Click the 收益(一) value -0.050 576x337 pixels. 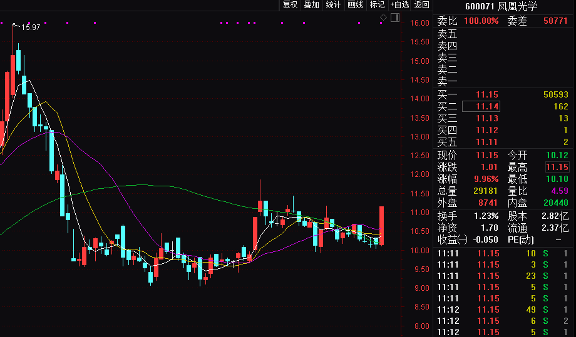pos(486,239)
